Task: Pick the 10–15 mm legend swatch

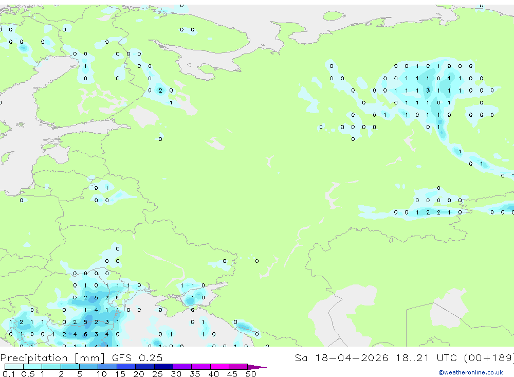Action: point(107,367)
